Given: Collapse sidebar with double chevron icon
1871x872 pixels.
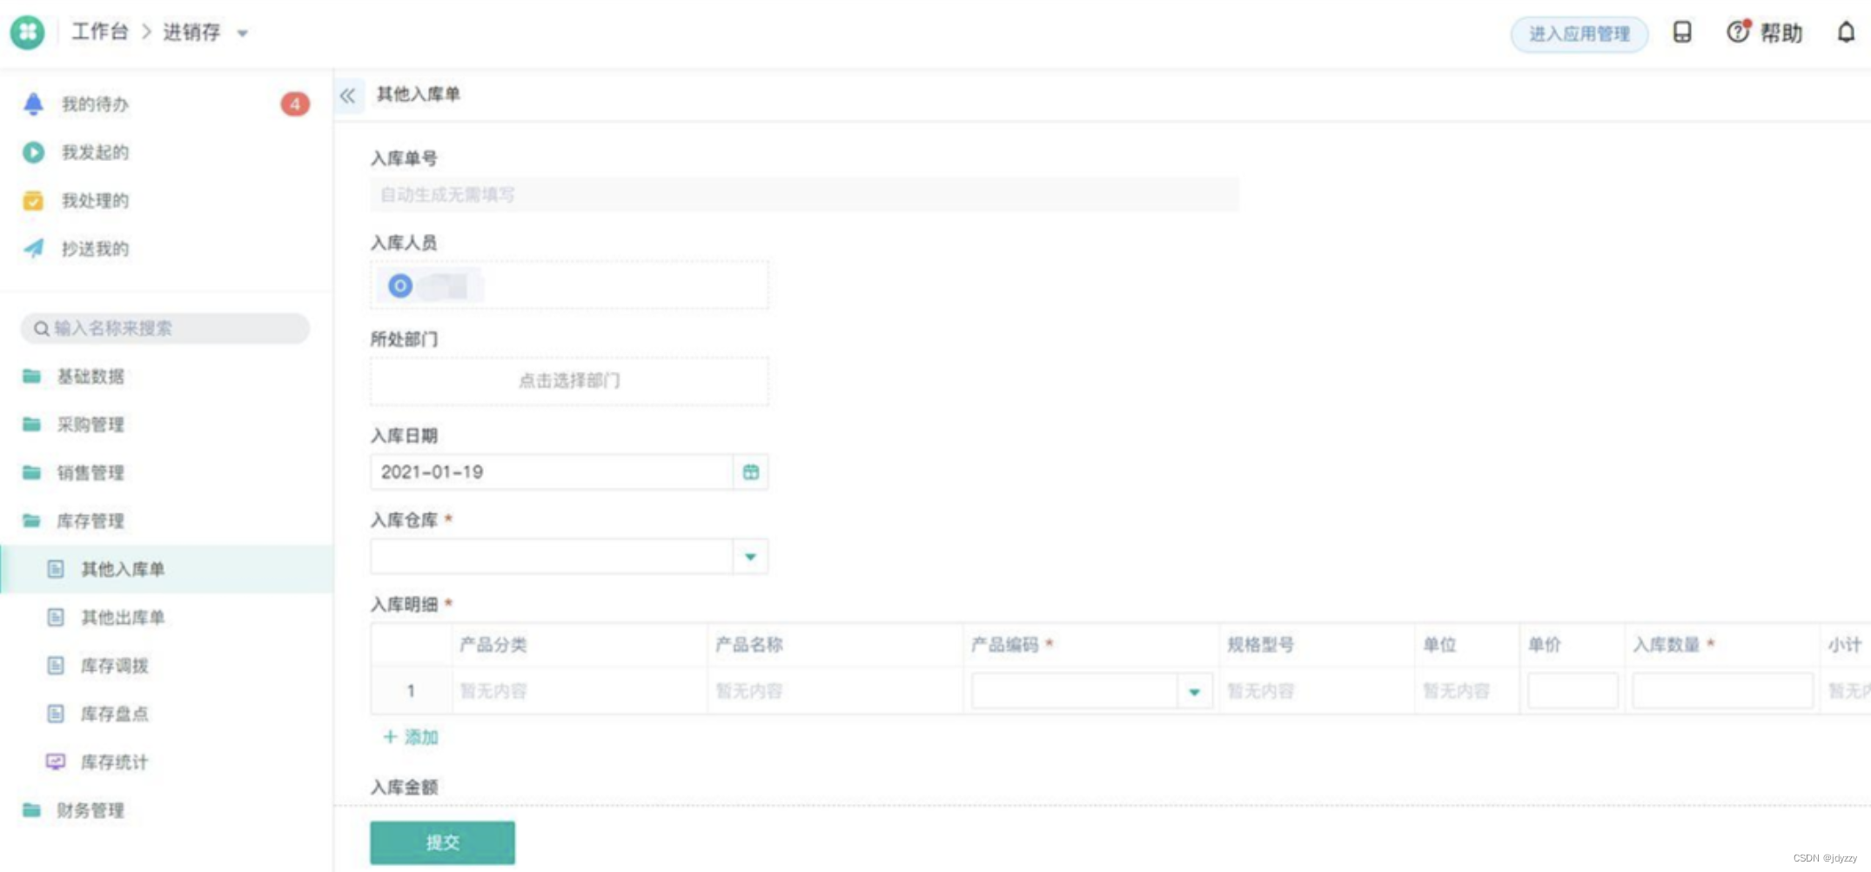Looking at the screenshot, I should click(x=348, y=95).
